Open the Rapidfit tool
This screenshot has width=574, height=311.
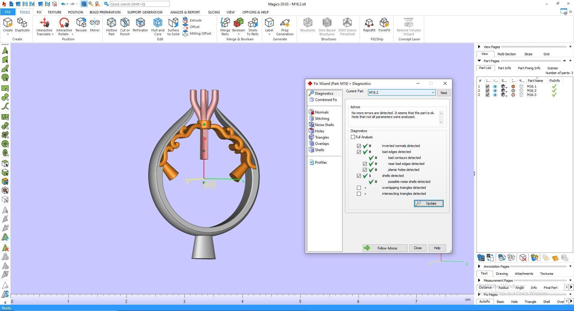[369, 24]
